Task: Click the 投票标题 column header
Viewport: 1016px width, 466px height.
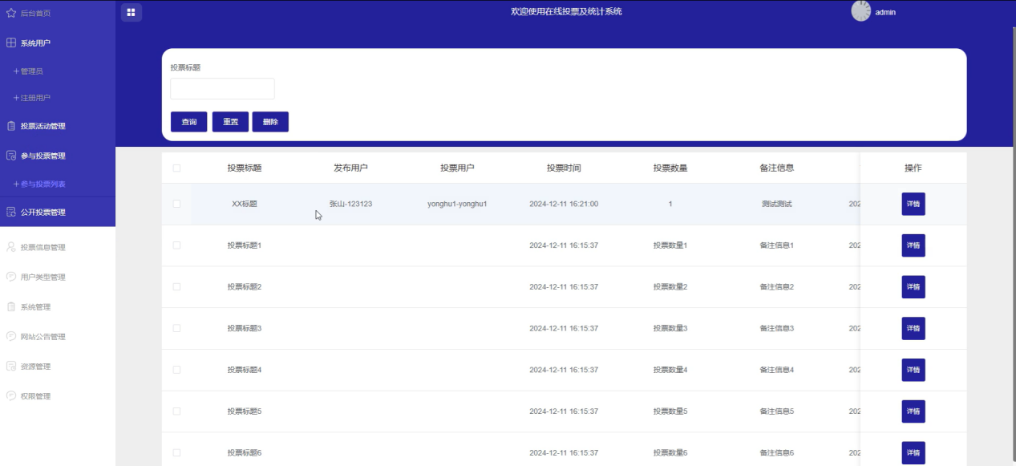Action: [x=245, y=168]
